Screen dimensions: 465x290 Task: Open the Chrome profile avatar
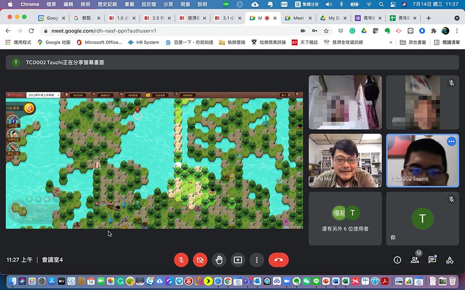pyautogui.click(x=445, y=31)
